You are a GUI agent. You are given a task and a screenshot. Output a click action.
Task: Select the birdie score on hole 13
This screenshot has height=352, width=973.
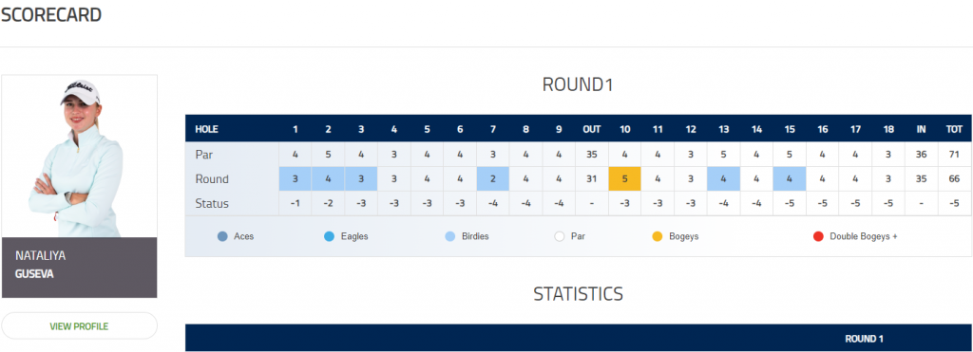(723, 179)
